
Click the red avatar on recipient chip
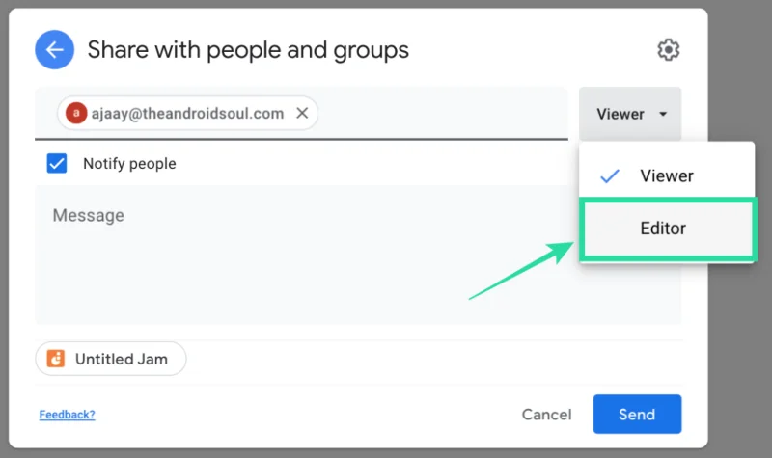pyautogui.click(x=75, y=114)
